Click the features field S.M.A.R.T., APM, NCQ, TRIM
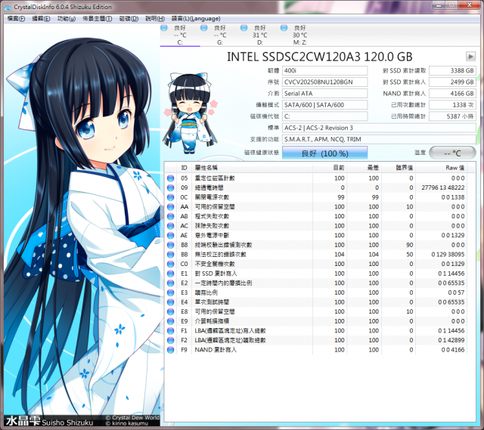The width and height of the screenshot is (484, 430). tap(379, 139)
